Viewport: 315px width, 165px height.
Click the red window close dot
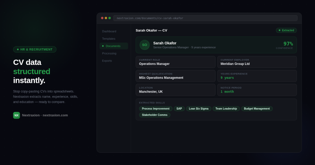click(x=102, y=18)
